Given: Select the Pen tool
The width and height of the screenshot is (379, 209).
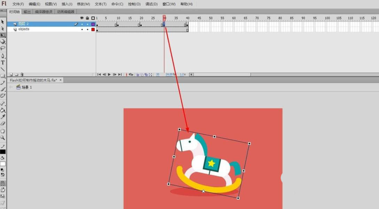Looking at the screenshot, I should pyautogui.click(x=3, y=56).
